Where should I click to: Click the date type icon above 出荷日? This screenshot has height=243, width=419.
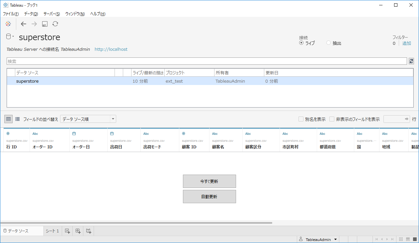pos(112,134)
